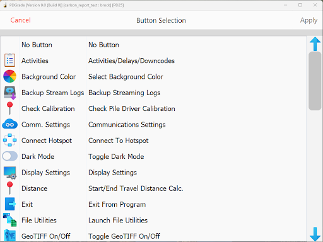The image size is (323, 242).
Task: Select the 'Check Calibration' name label
Action: 48,108
